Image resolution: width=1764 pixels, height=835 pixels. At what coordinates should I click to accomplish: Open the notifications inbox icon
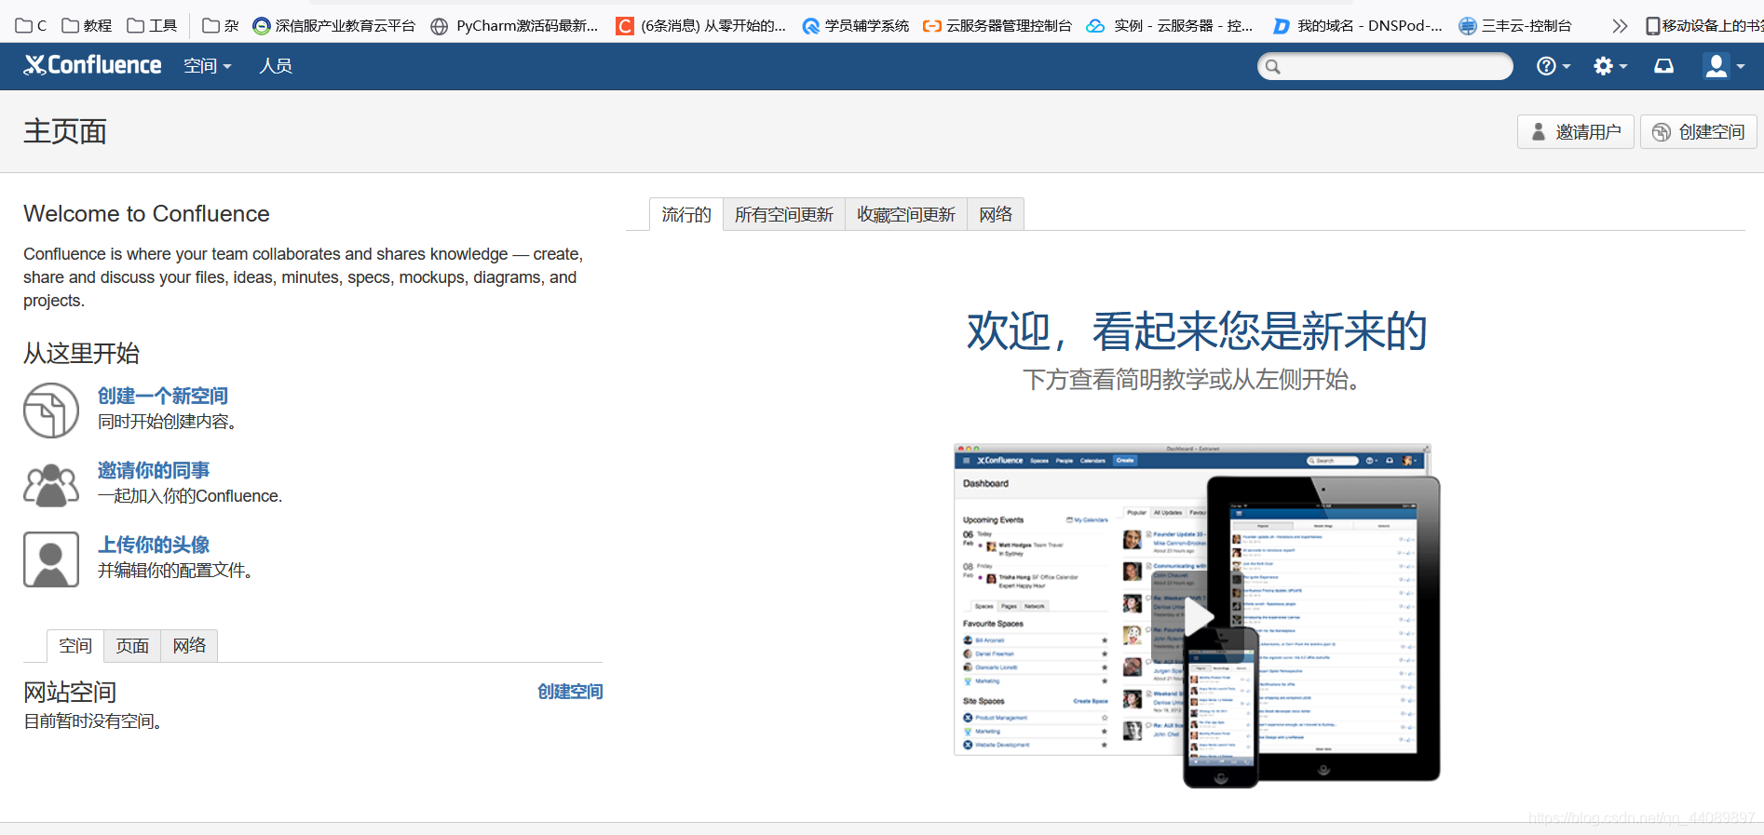point(1663,66)
